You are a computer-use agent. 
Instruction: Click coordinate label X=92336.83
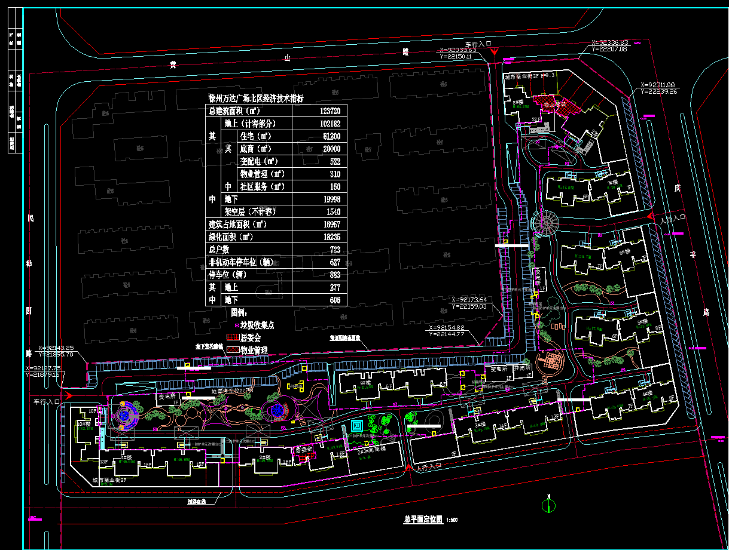(x=609, y=42)
